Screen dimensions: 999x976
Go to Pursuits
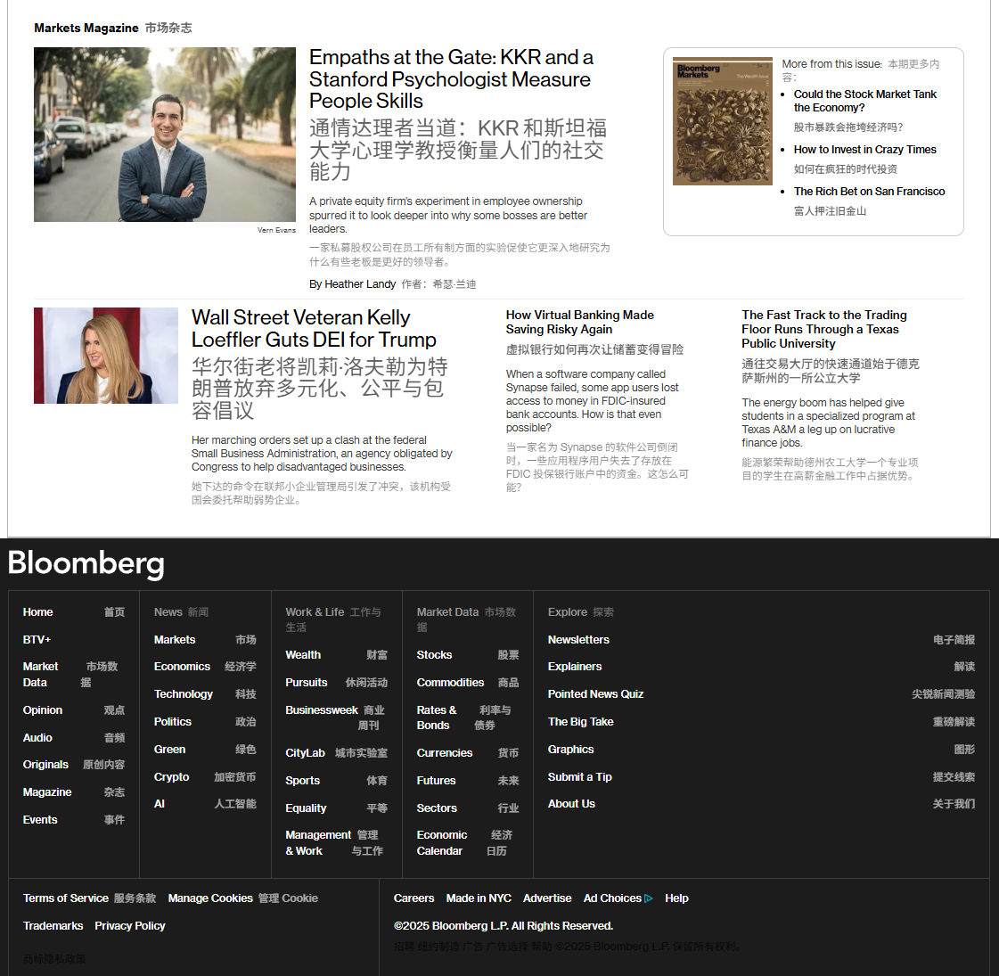(x=307, y=682)
